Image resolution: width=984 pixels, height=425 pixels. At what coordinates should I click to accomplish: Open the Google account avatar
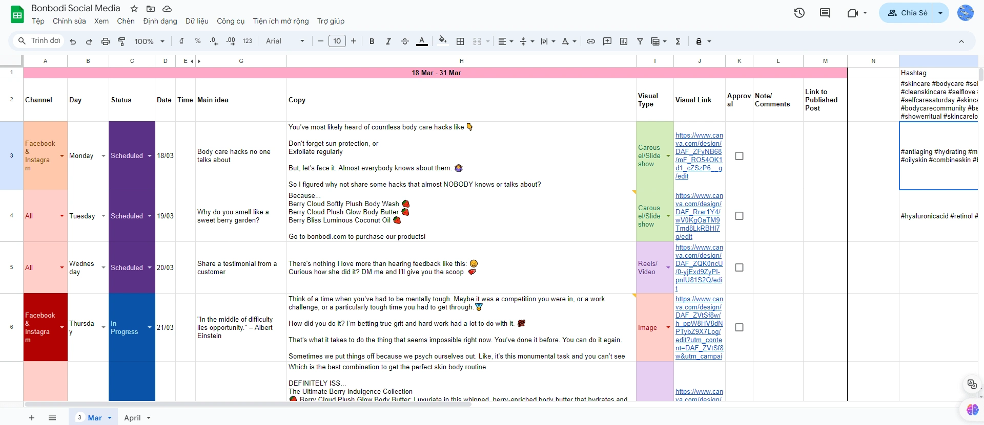click(x=966, y=13)
